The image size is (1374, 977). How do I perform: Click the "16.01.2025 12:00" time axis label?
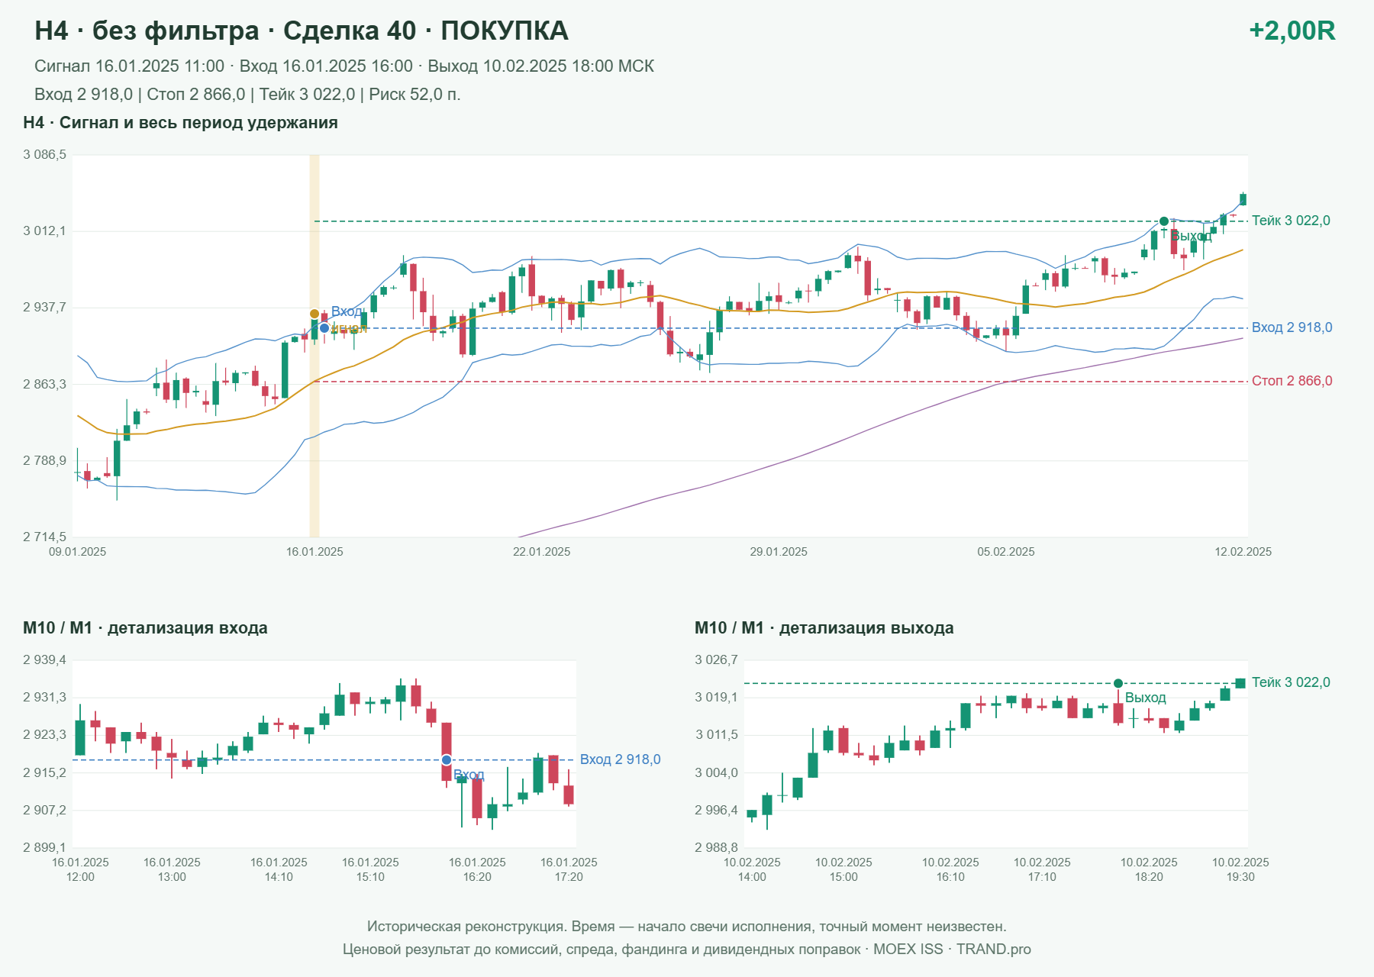80,869
